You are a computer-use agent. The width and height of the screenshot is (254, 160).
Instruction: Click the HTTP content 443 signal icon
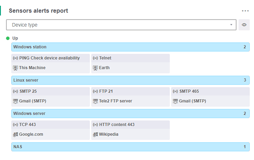click(95, 125)
